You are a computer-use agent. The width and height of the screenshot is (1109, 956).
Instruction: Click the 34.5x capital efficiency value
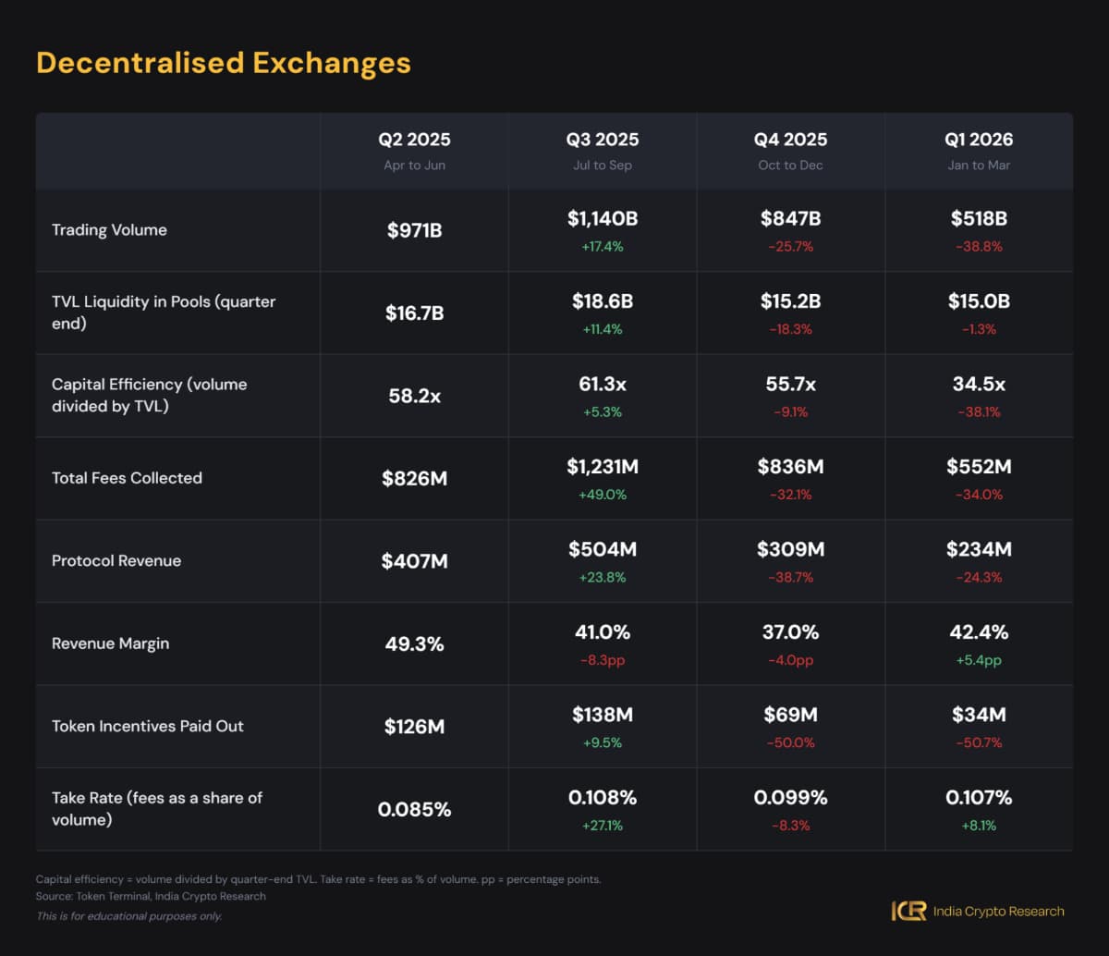coord(979,384)
